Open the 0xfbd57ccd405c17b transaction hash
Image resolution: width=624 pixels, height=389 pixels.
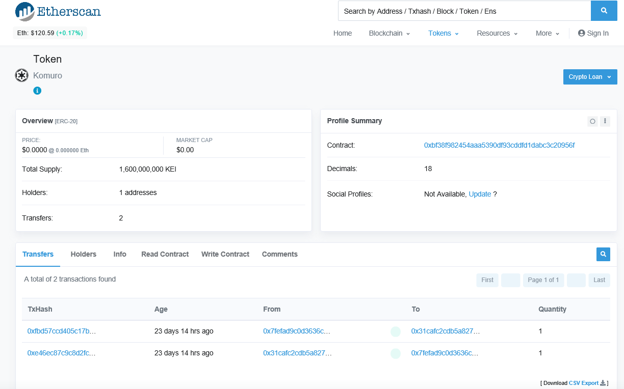(62, 331)
